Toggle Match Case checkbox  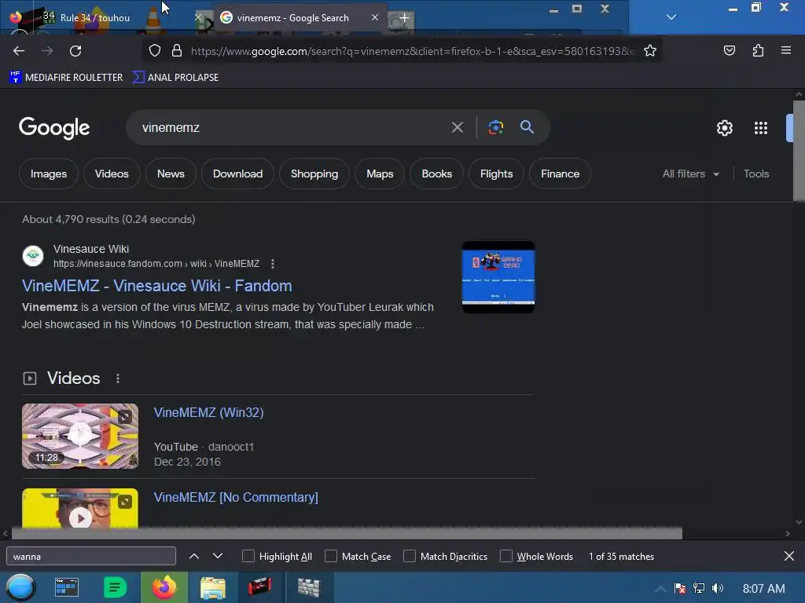pyautogui.click(x=331, y=556)
